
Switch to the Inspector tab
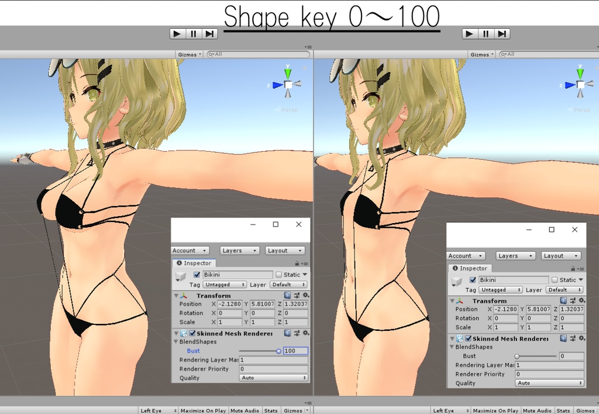coord(194,263)
